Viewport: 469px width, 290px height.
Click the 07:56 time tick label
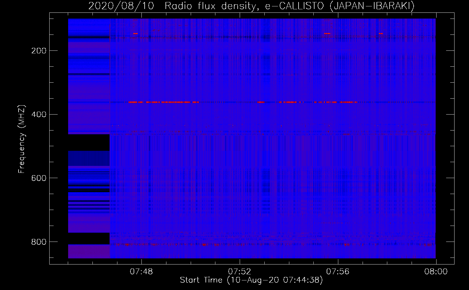tap(338, 272)
